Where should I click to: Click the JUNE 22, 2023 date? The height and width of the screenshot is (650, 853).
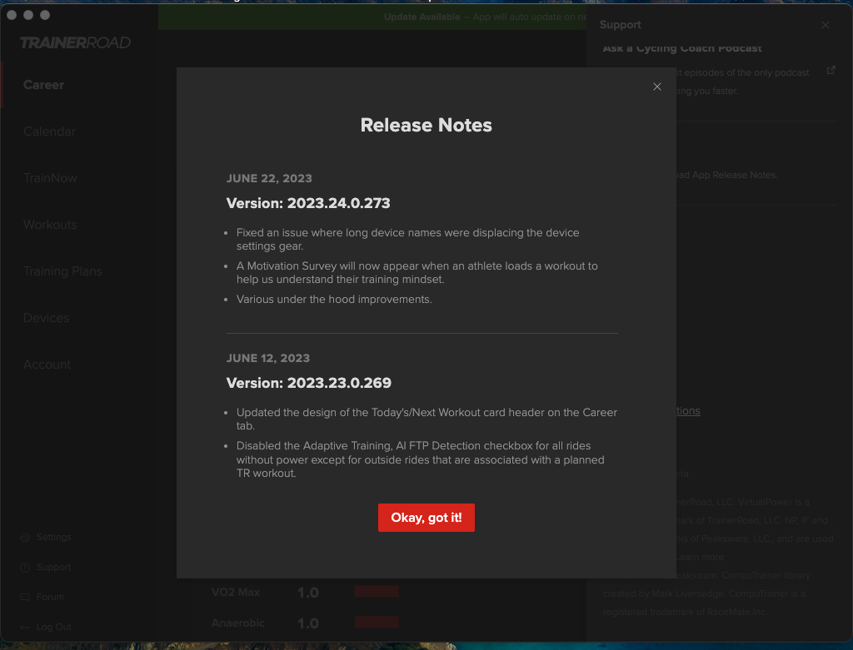pyautogui.click(x=269, y=178)
